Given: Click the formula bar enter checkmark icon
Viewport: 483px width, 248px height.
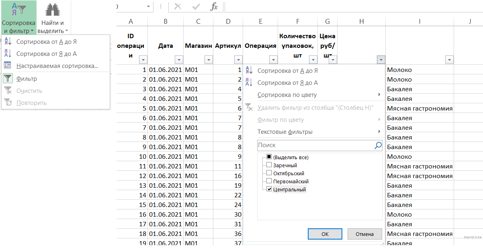Looking at the screenshot, I should (196, 7).
